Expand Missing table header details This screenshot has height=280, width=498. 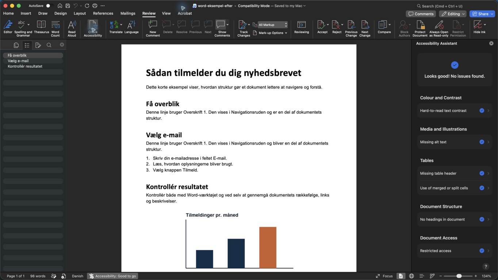tap(488, 173)
